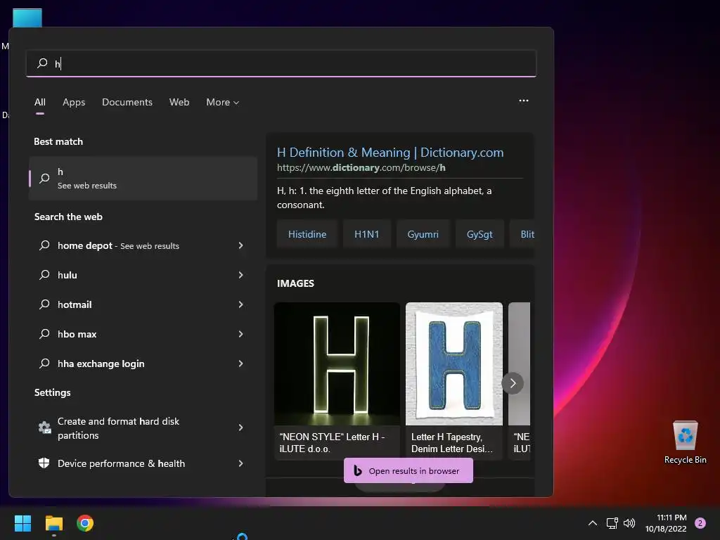Open the NEON STYLE Letter H image
Screen dimensions: 720x540
pos(337,364)
